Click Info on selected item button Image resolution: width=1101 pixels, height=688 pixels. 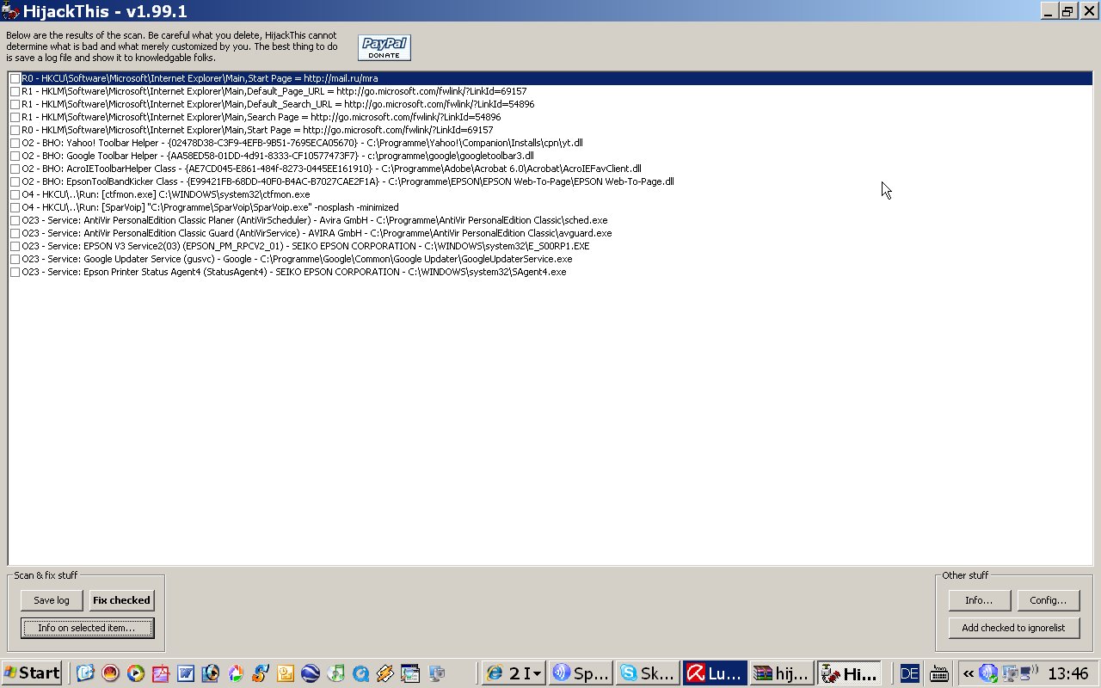87,628
